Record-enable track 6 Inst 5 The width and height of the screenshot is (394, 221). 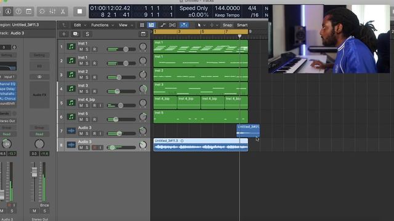pyautogui.click(x=94, y=120)
